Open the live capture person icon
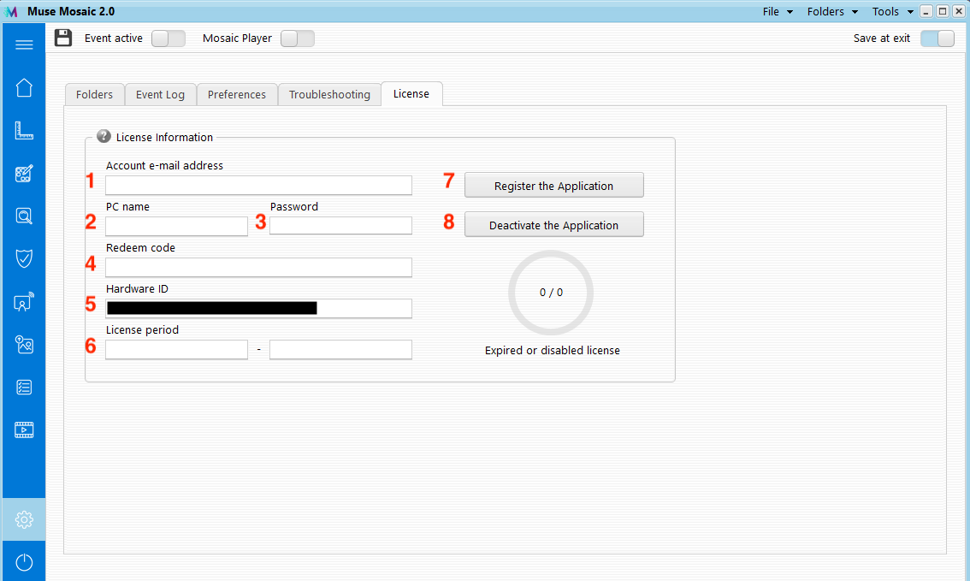 (24, 302)
